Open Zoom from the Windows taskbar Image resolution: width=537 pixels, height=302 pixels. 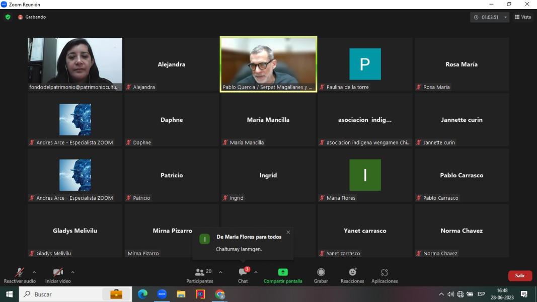[x=162, y=294]
